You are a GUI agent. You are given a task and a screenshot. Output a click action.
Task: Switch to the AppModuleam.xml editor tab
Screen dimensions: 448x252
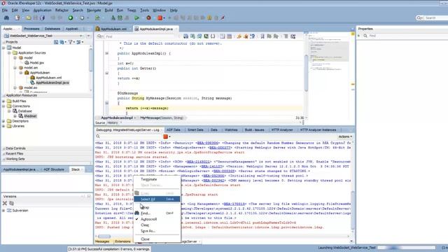pos(113,29)
